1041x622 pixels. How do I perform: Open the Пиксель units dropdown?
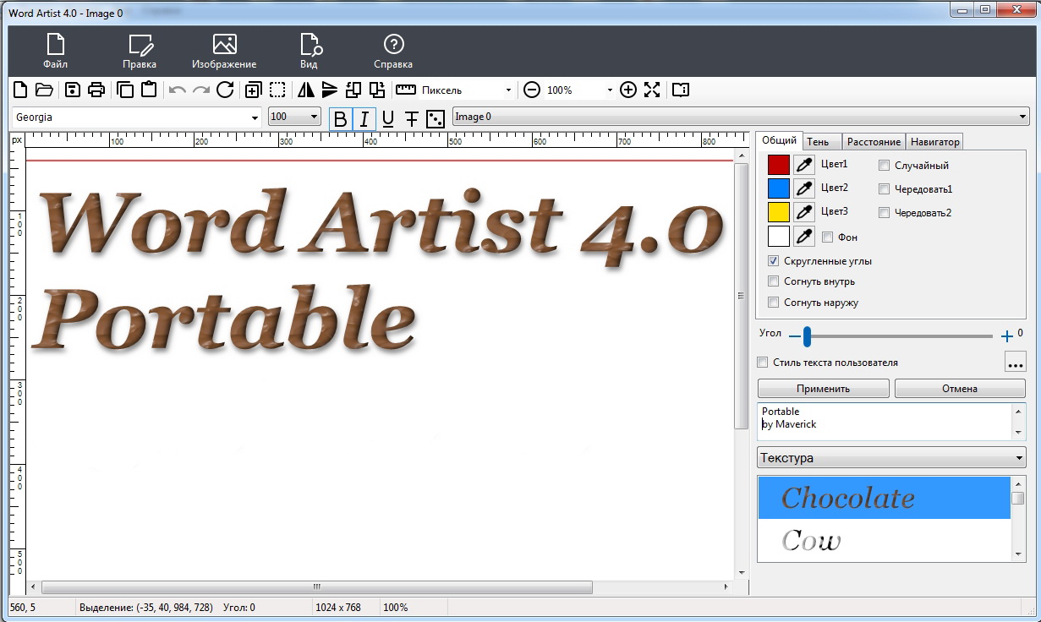click(x=508, y=90)
